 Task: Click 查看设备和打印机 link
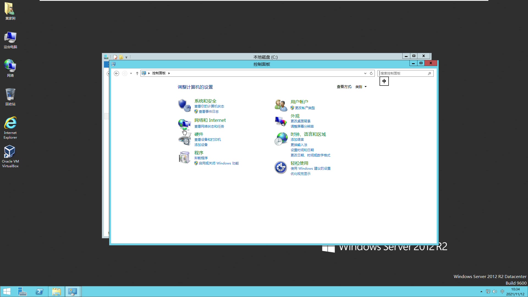click(x=207, y=140)
